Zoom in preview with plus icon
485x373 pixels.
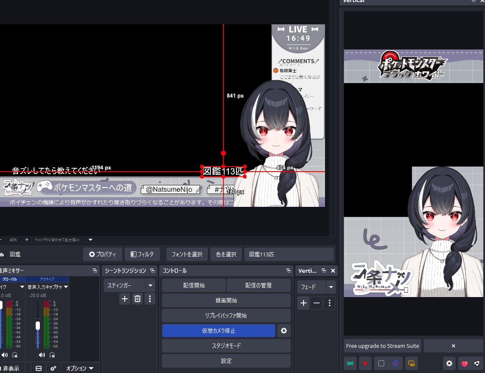pyautogui.click(x=26, y=240)
